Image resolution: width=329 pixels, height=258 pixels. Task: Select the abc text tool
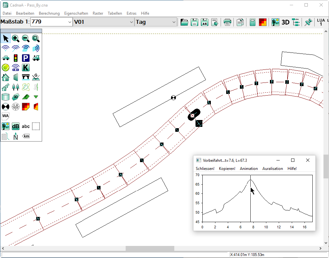coord(26,126)
